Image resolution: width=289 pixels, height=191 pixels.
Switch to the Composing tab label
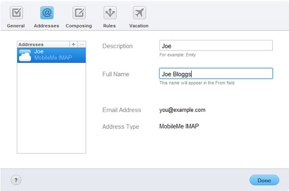(79, 26)
